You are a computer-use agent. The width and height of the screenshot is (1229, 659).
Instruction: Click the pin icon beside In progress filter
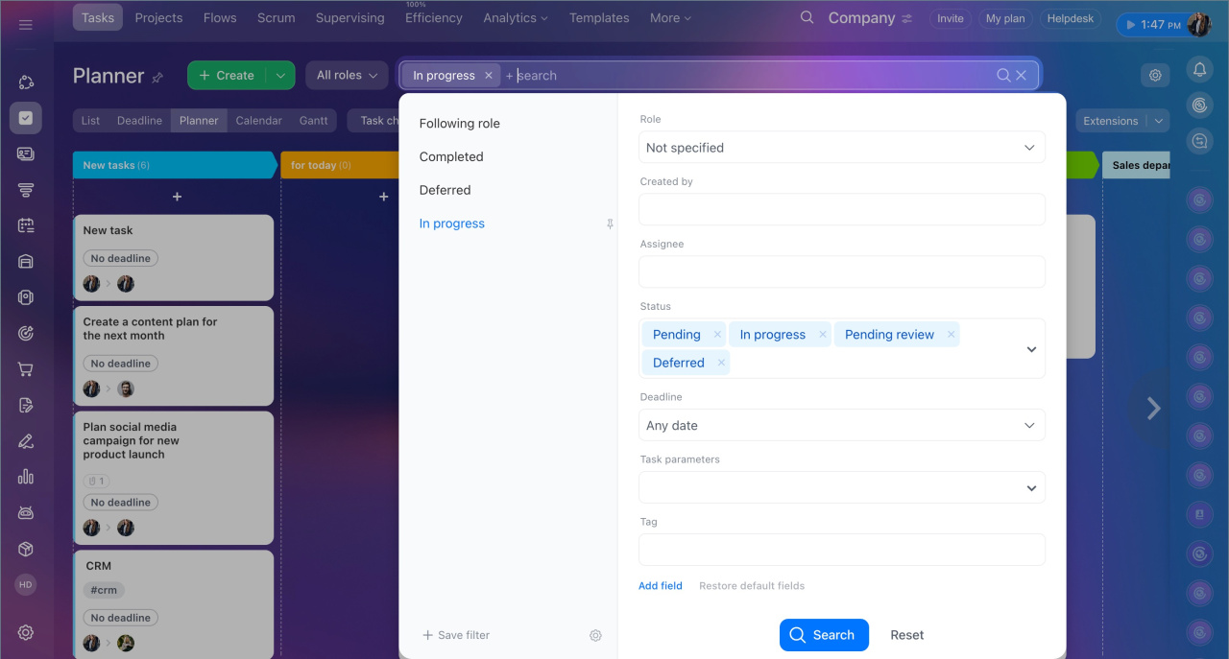click(610, 224)
